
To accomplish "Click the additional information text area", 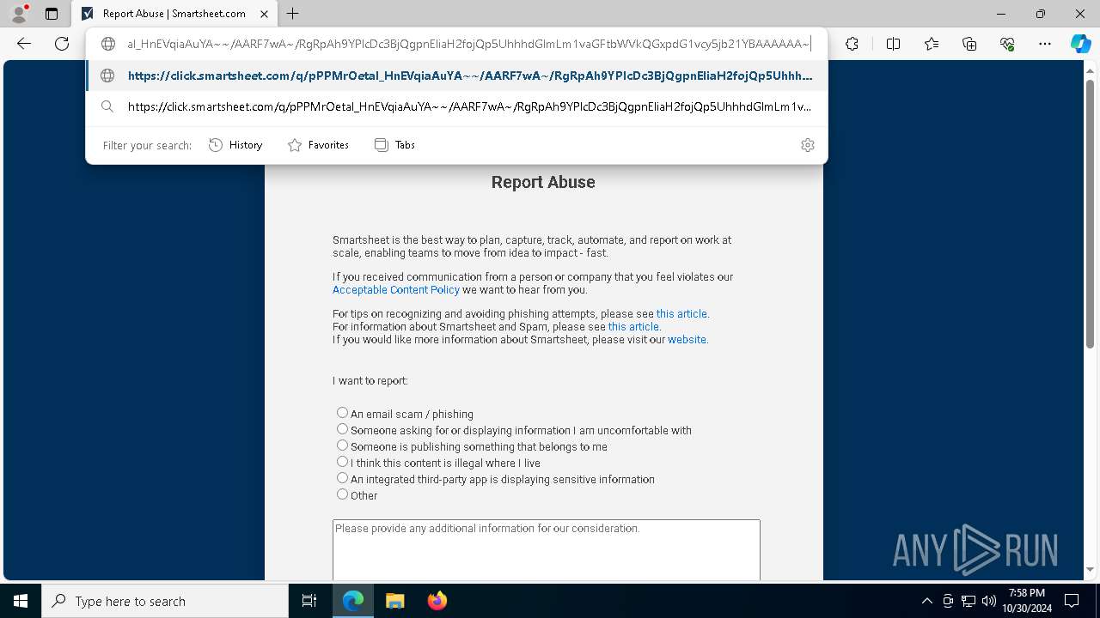I will [x=547, y=550].
